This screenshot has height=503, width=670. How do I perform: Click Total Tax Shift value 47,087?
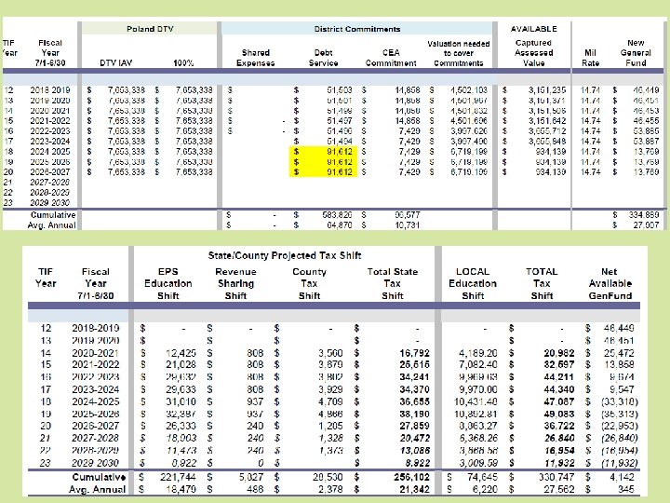[x=559, y=402]
